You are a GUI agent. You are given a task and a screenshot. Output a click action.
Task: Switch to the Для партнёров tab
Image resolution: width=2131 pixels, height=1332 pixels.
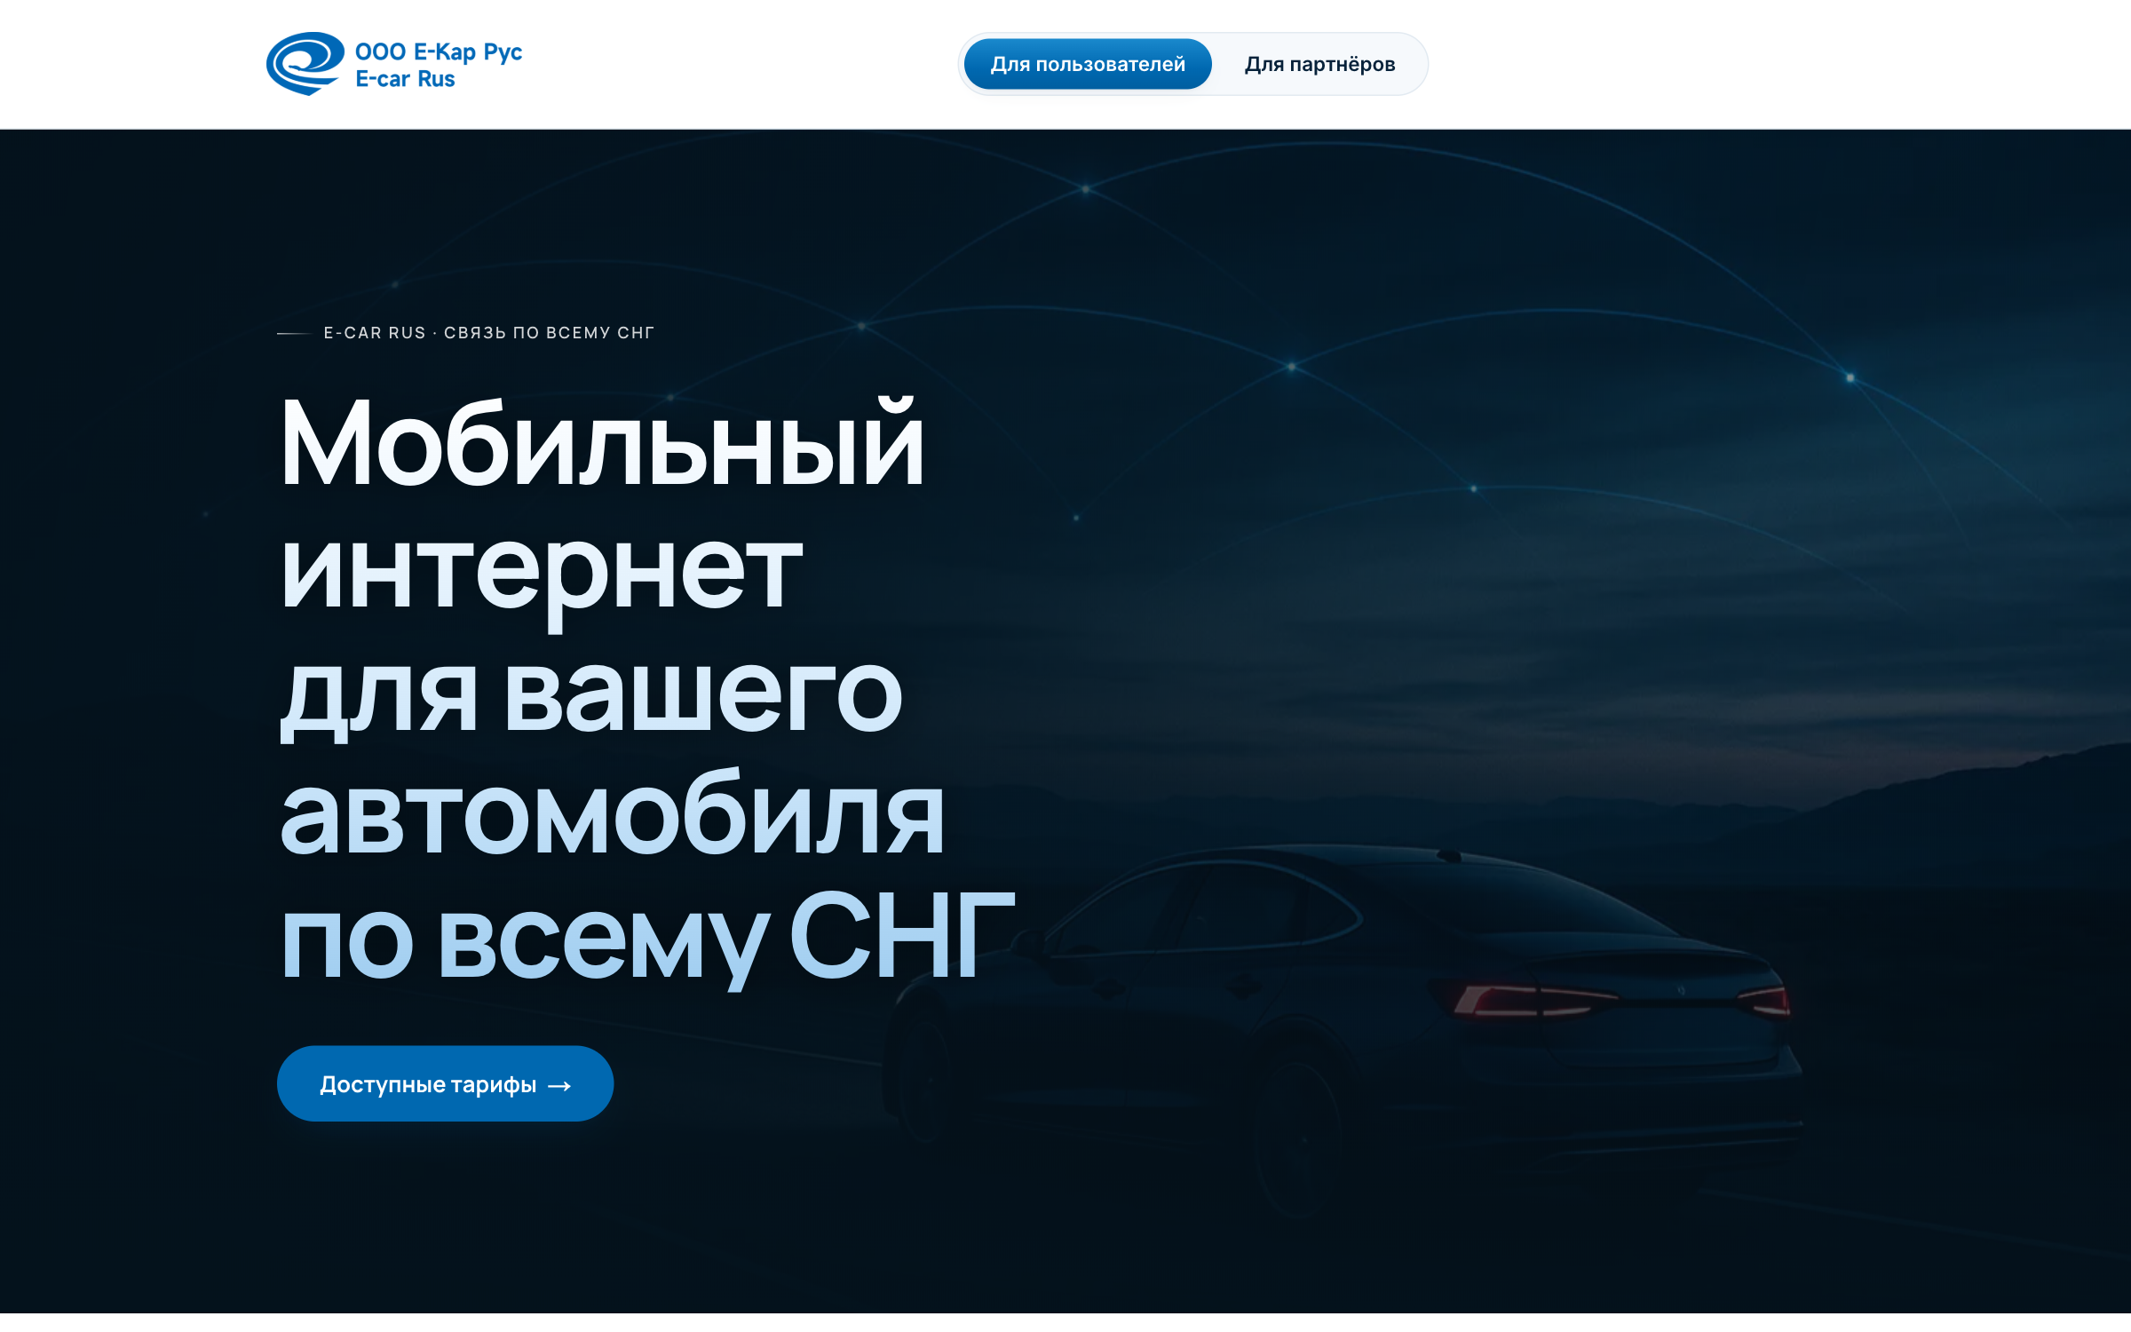pyautogui.click(x=1319, y=64)
